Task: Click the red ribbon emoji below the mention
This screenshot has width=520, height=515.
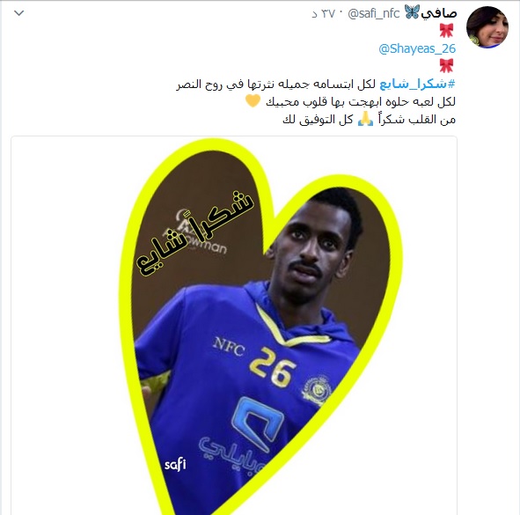Action: (446, 65)
